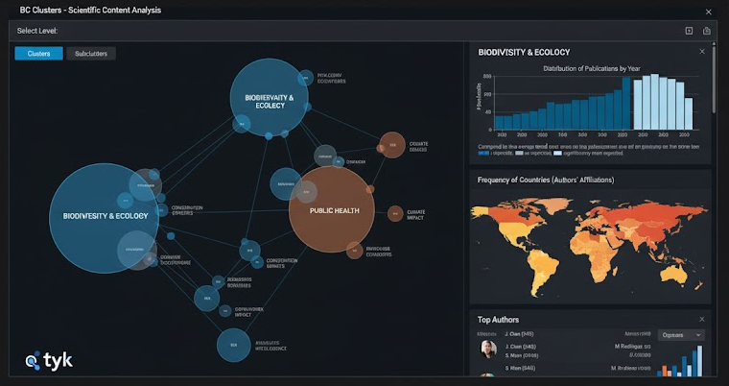Viewport: 729px width, 386px height.
Task: Click the tyk logo icon
Action: point(33,361)
